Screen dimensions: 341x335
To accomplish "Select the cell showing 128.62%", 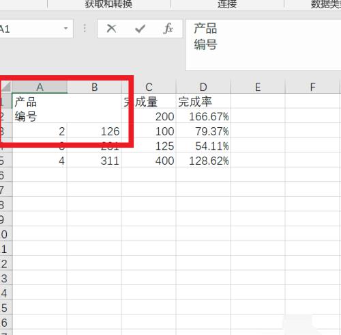I will (x=203, y=161).
